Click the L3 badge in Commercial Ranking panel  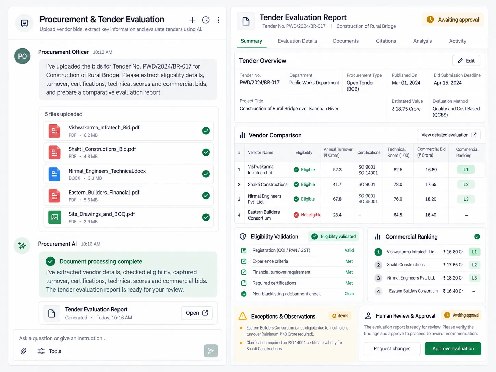pos(474,278)
